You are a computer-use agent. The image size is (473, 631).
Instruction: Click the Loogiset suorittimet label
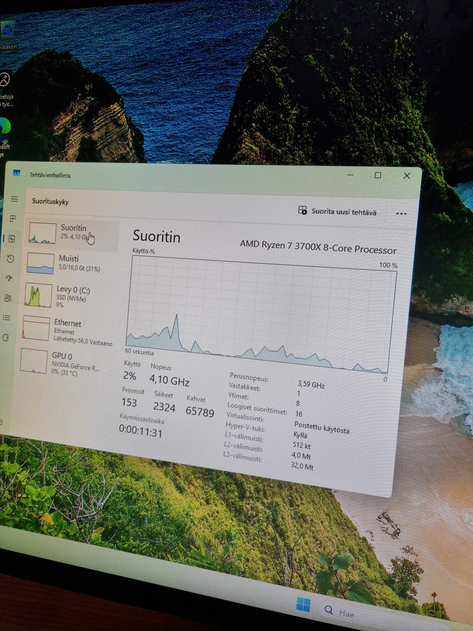(x=257, y=408)
